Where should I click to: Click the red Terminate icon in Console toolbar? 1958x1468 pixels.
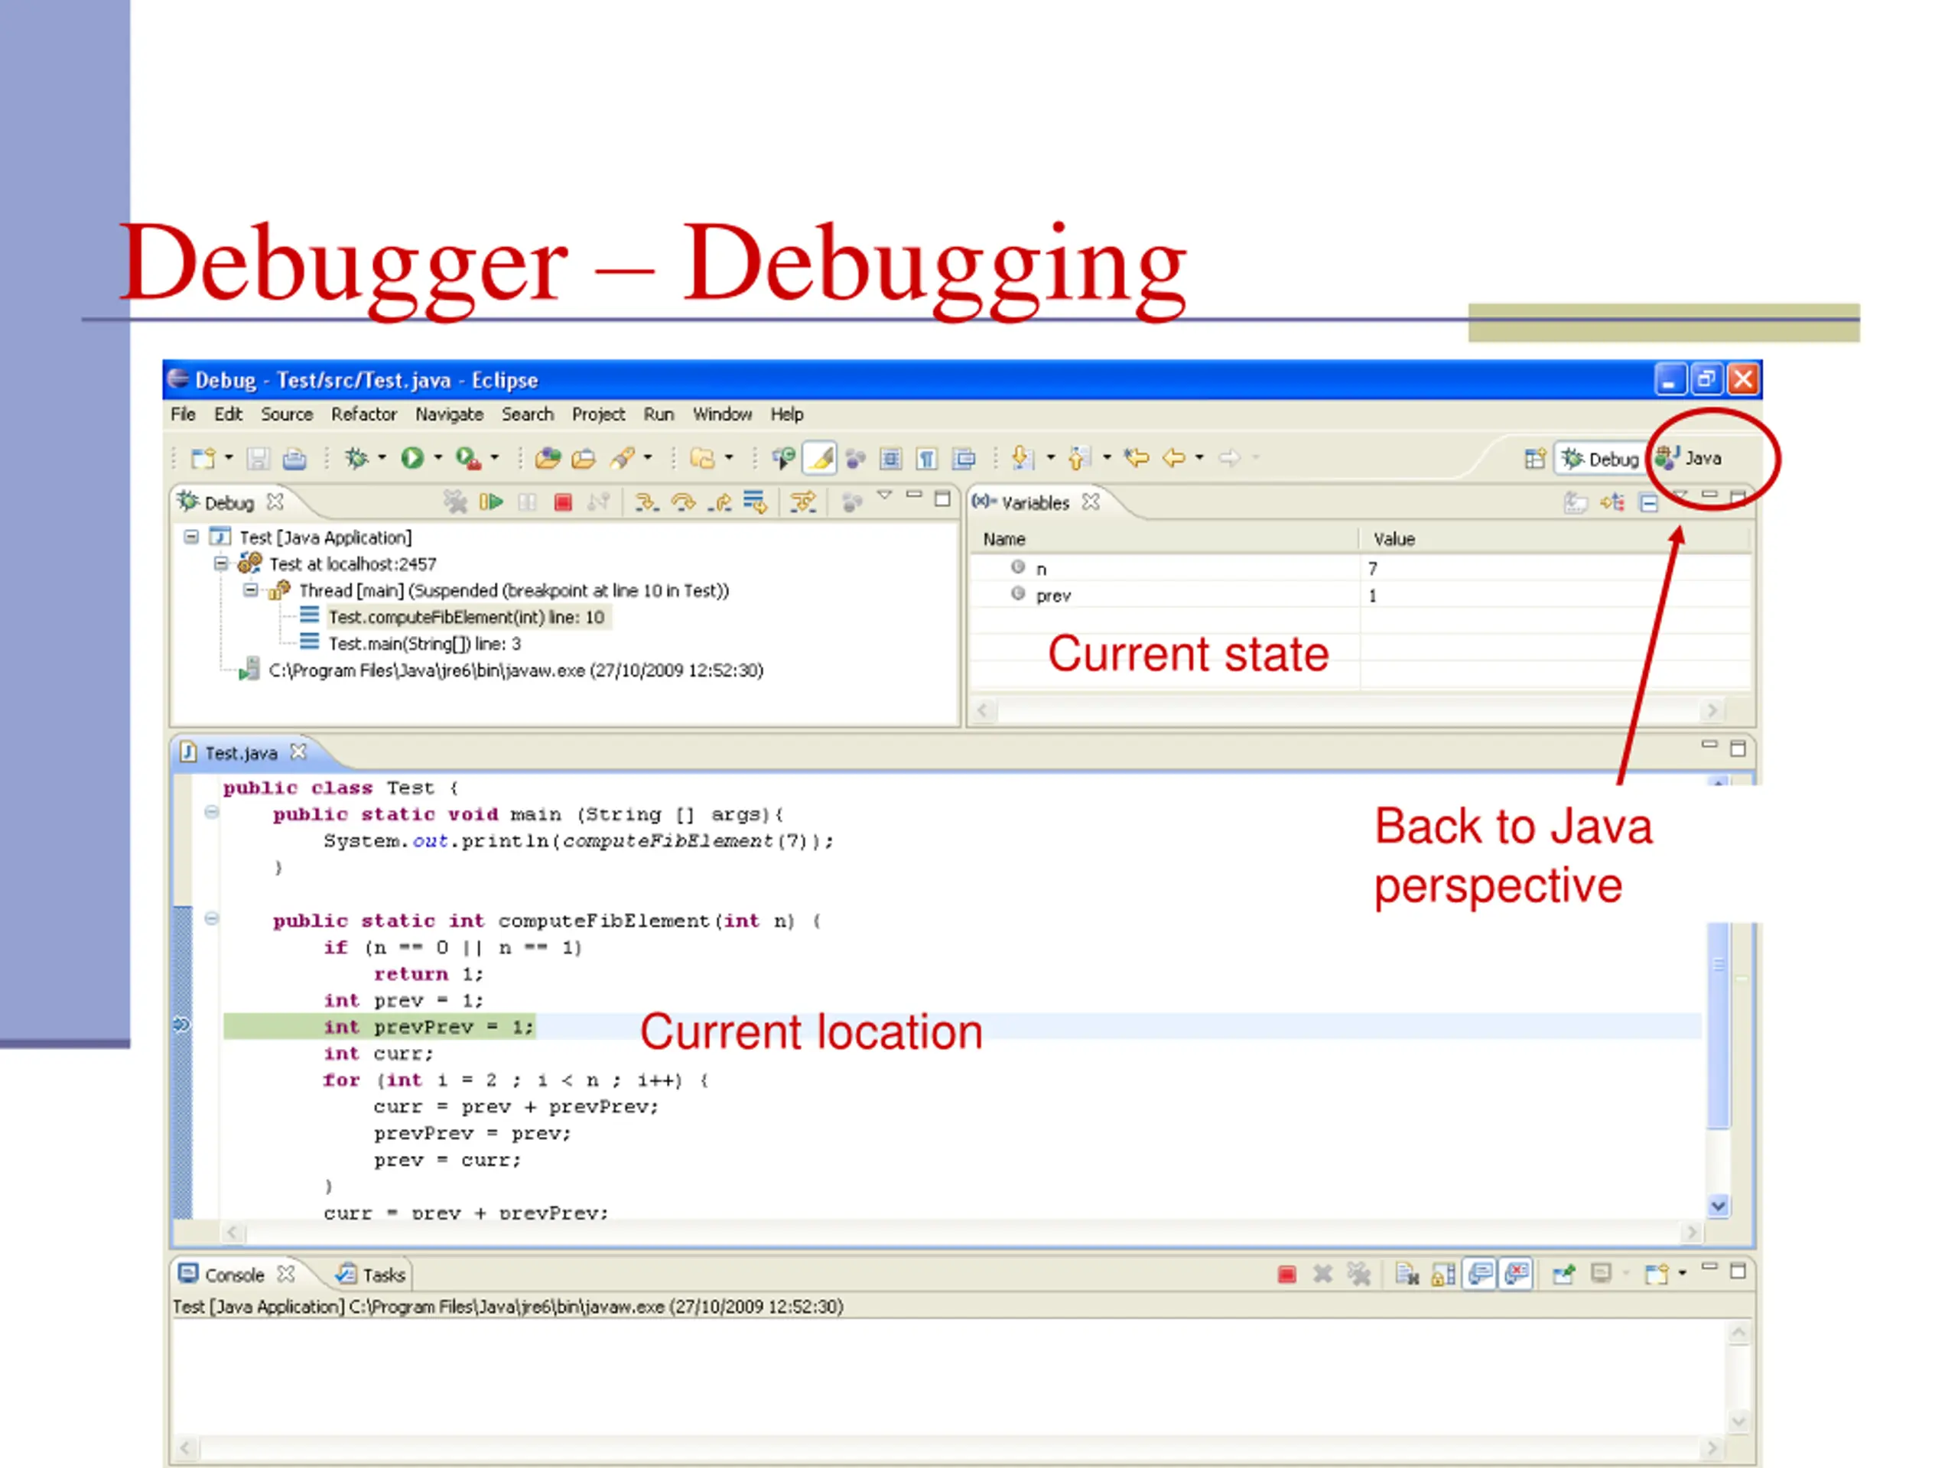[1287, 1275]
